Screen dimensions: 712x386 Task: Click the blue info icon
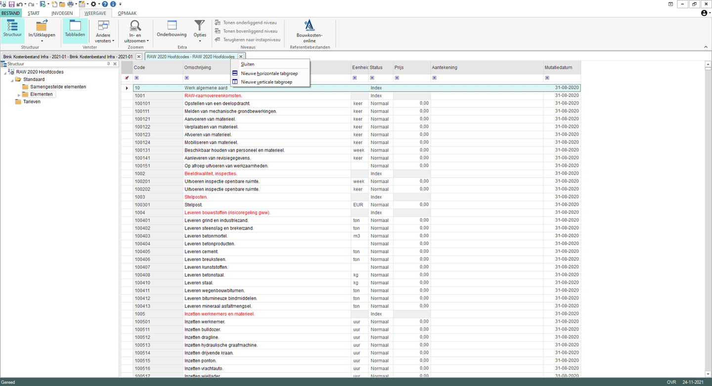pyautogui.click(x=113, y=4)
